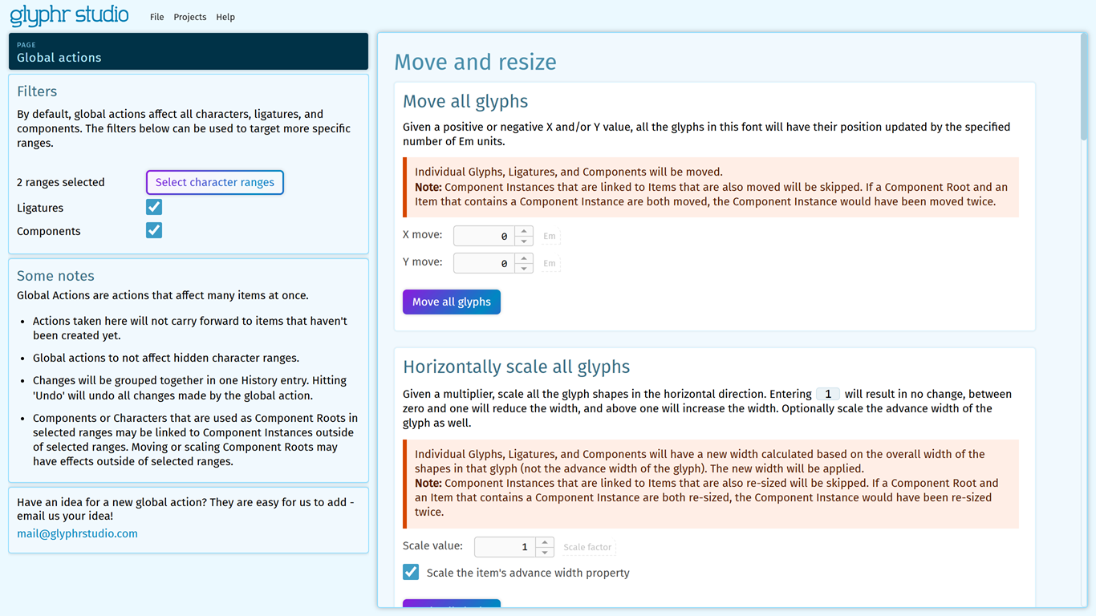Open the mail@glyphrstudio.com link
The height and width of the screenshot is (616, 1096).
coord(77,533)
